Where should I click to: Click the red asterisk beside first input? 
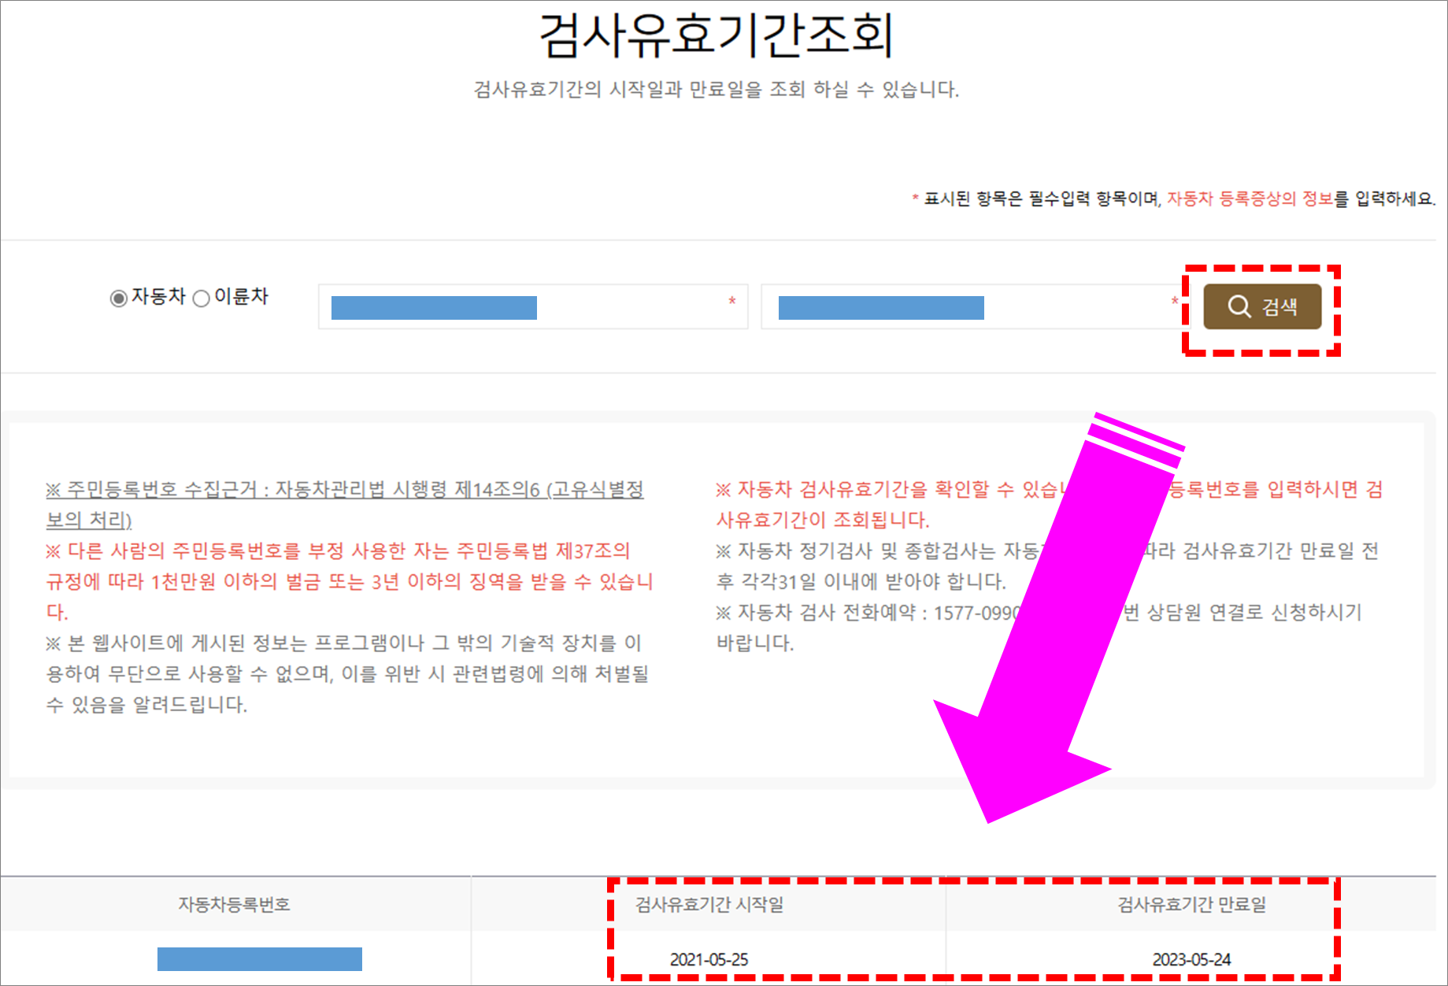(731, 301)
